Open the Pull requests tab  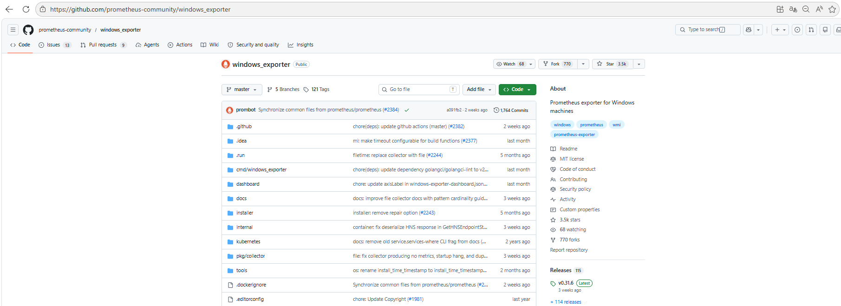pos(103,45)
